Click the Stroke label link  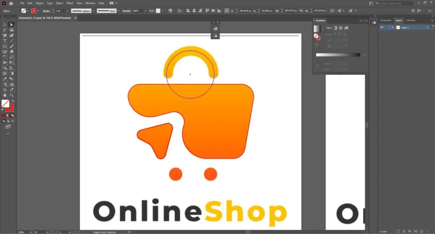[46, 11]
